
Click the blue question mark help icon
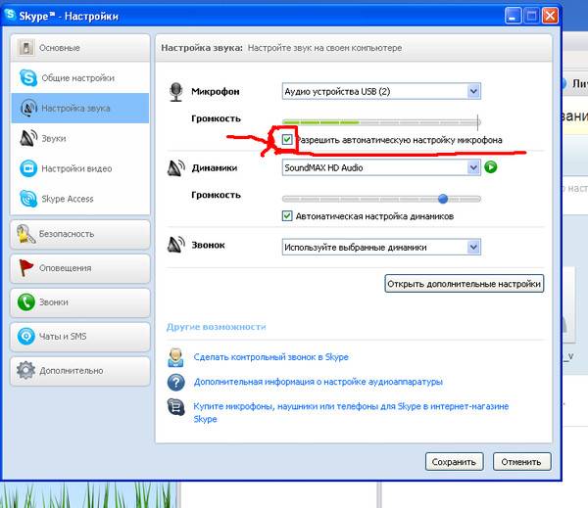[x=175, y=382]
